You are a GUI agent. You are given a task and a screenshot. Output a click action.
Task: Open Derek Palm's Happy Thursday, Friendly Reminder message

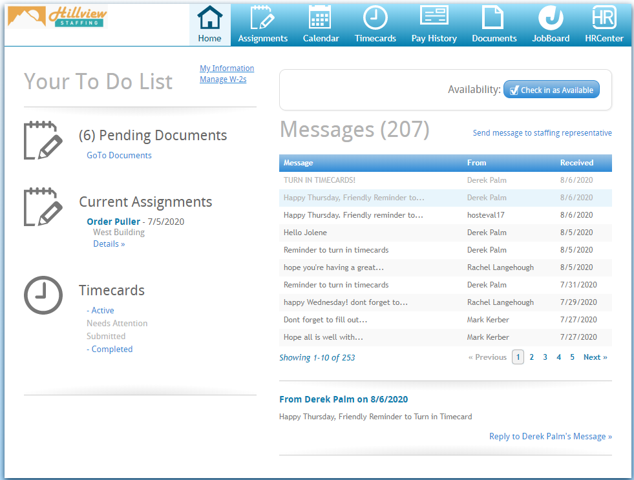click(x=445, y=198)
